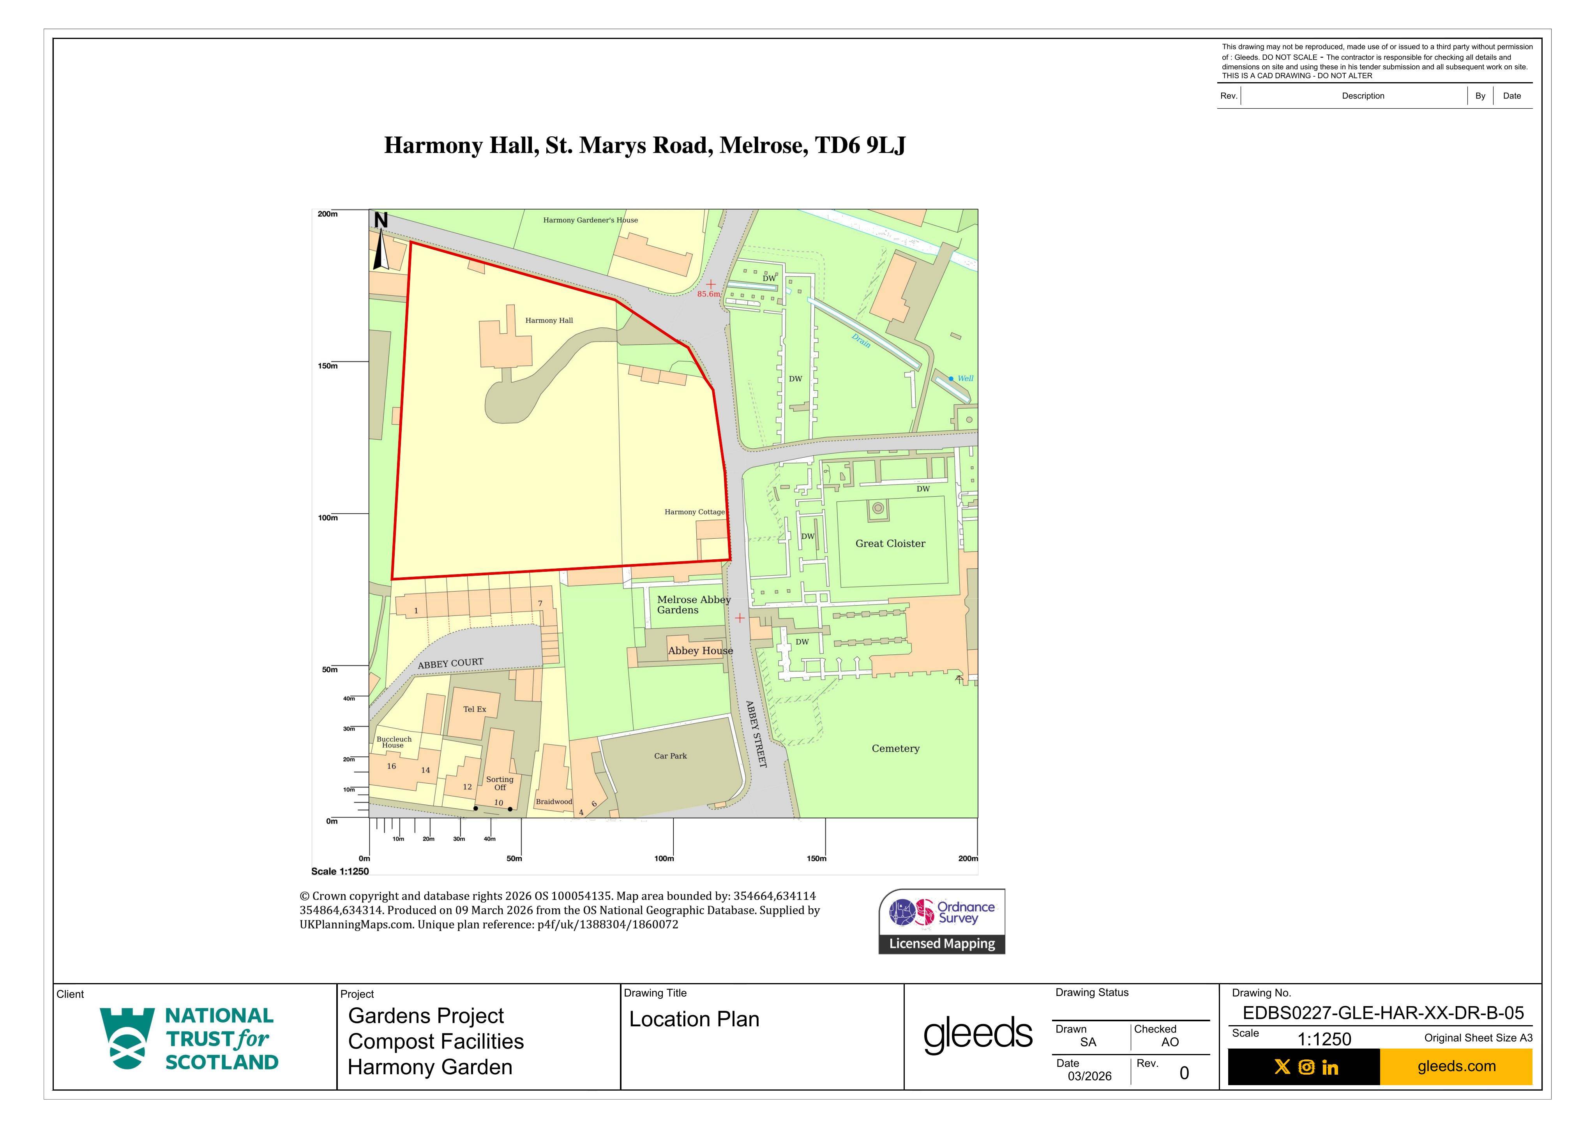This screenshot has width=1596, height=1128.
Task: Click the red cross spot height marker at 85.6m
Action: click(x=710, y=284)
